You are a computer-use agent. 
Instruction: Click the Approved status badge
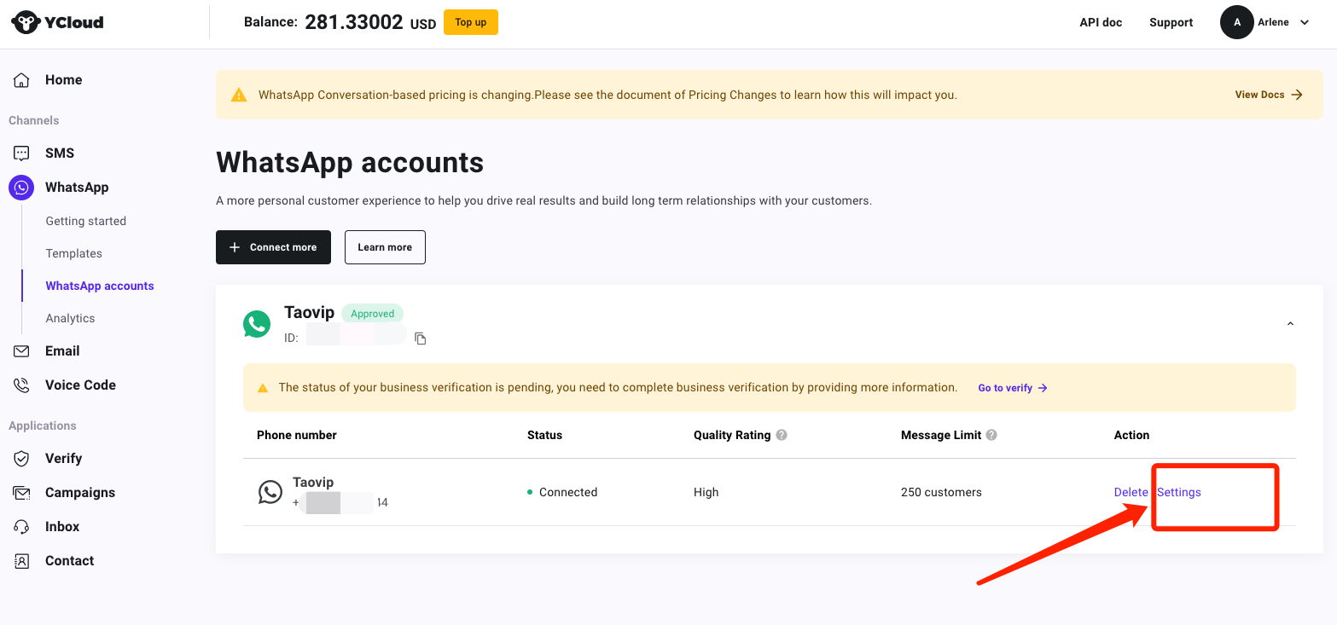click(373, 314)
